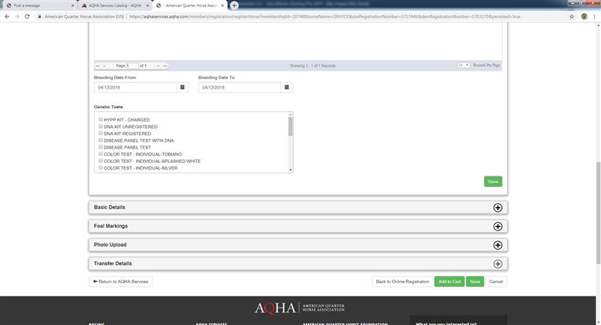Reload the current page
Viewport: 601px width, 325px height.
27,17
